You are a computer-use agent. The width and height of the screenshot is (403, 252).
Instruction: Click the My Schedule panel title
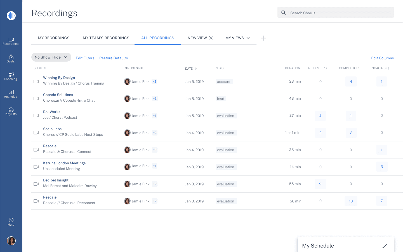point(318,246)
